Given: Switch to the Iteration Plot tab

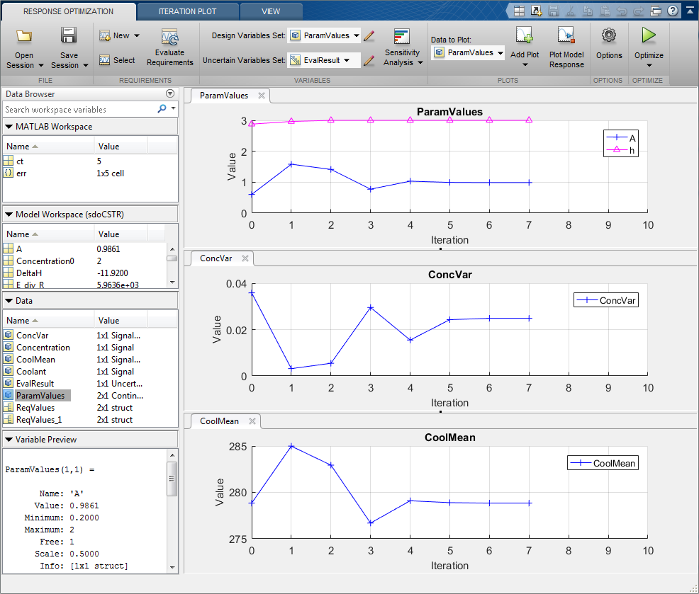Looking at the screenshot, I should pos(187,11).
